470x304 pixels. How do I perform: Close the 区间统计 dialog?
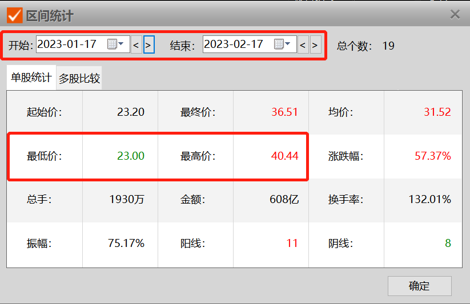(455, 14)
